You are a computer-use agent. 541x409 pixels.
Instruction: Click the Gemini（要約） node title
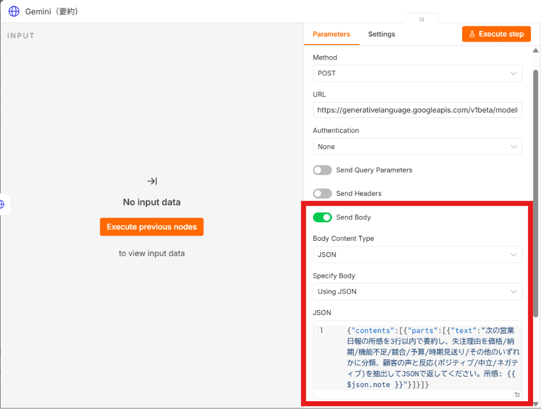click(53, 11)
